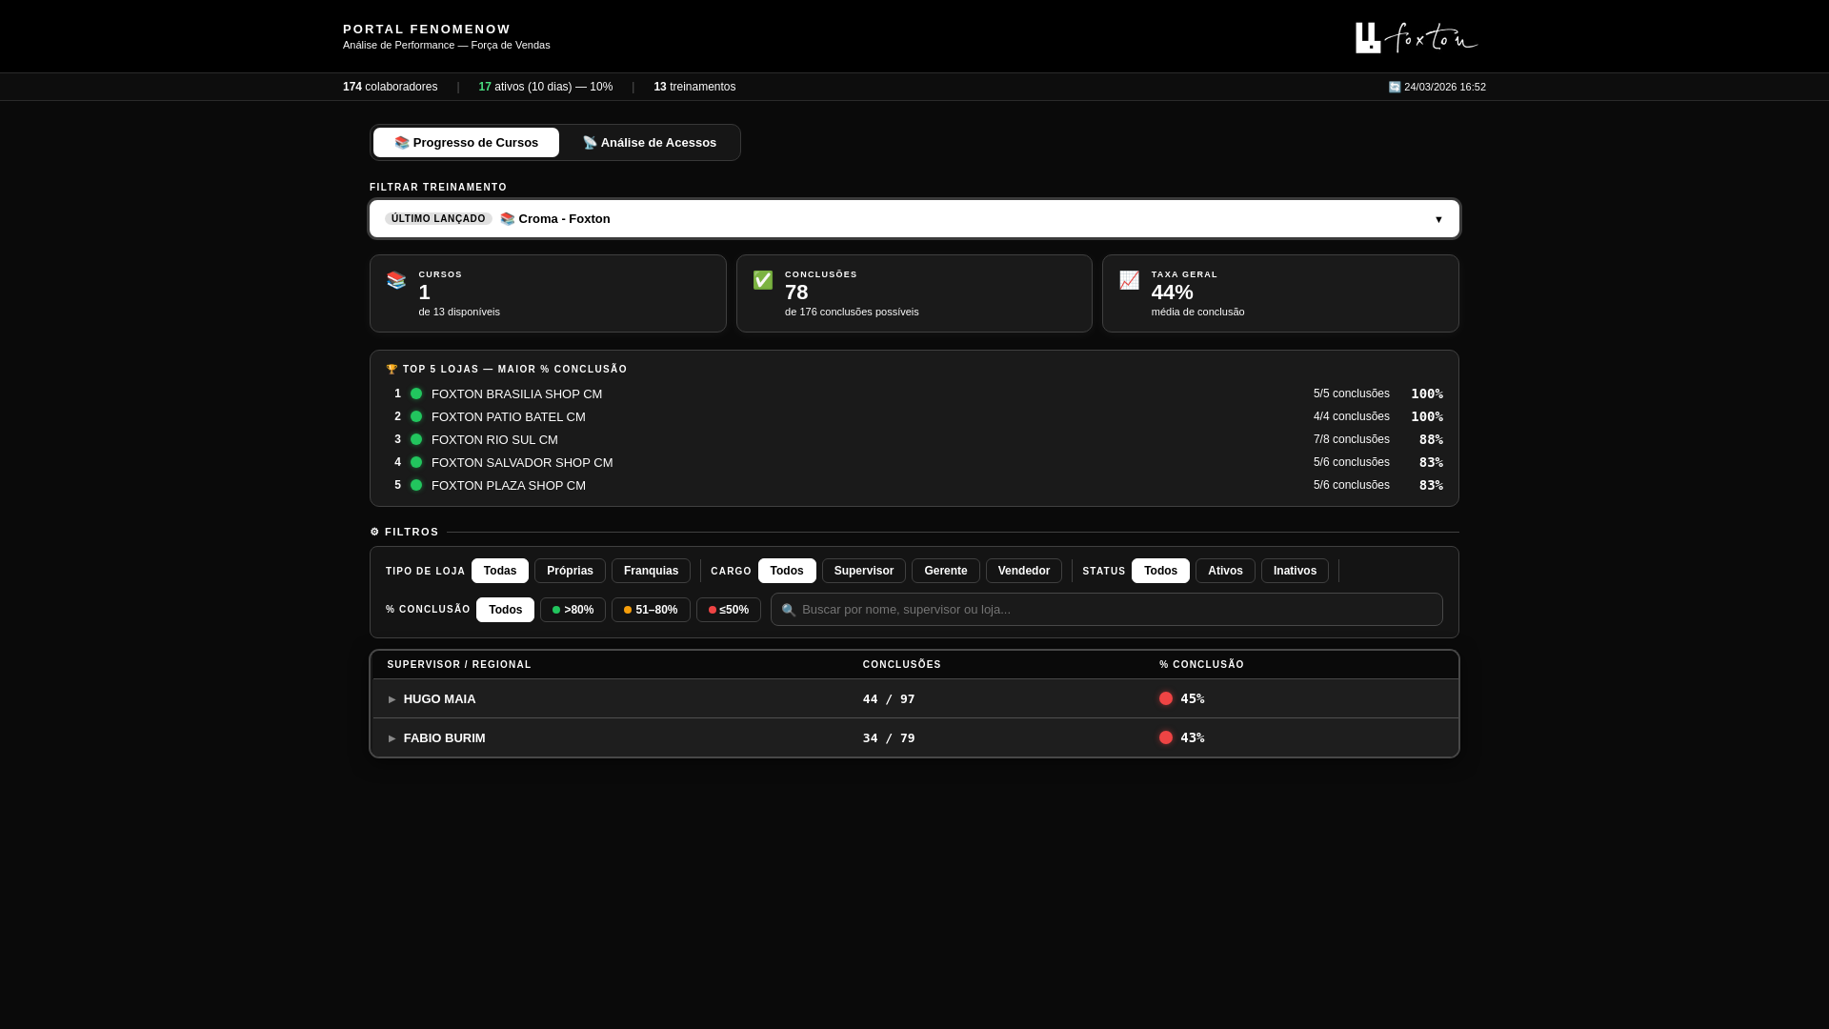The height and width of the screenshot is (1029, 1829).
Task: Open the Análise de Acessos tab
Action: pos(650,143)
